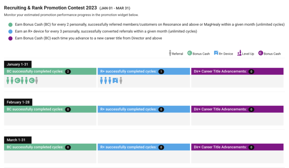Click the gray referral icon in January R+ row
Viewport: 289px width, 168px height.
pos(121,80)
